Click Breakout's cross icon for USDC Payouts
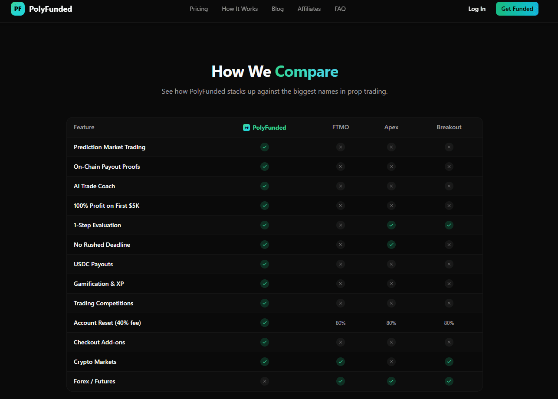Image resolution: width=558 pixels, height=399 pixels. (x=449, y=264)
